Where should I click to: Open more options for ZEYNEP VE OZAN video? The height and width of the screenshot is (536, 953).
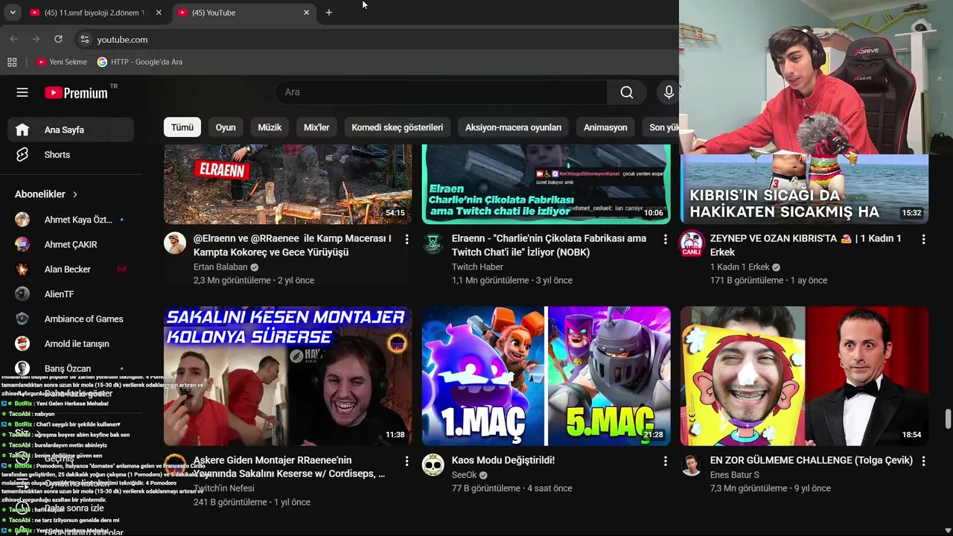tap(923, 239)
